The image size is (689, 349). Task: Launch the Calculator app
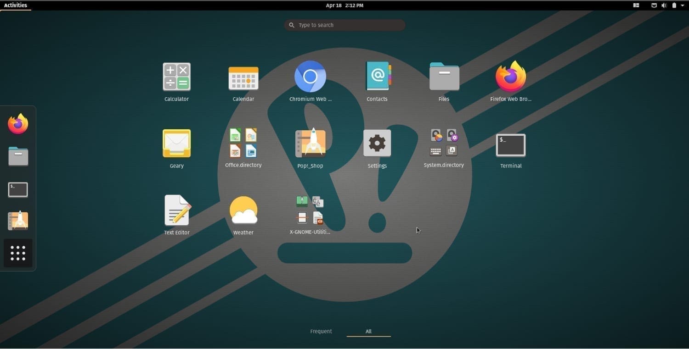click(176, 77)
